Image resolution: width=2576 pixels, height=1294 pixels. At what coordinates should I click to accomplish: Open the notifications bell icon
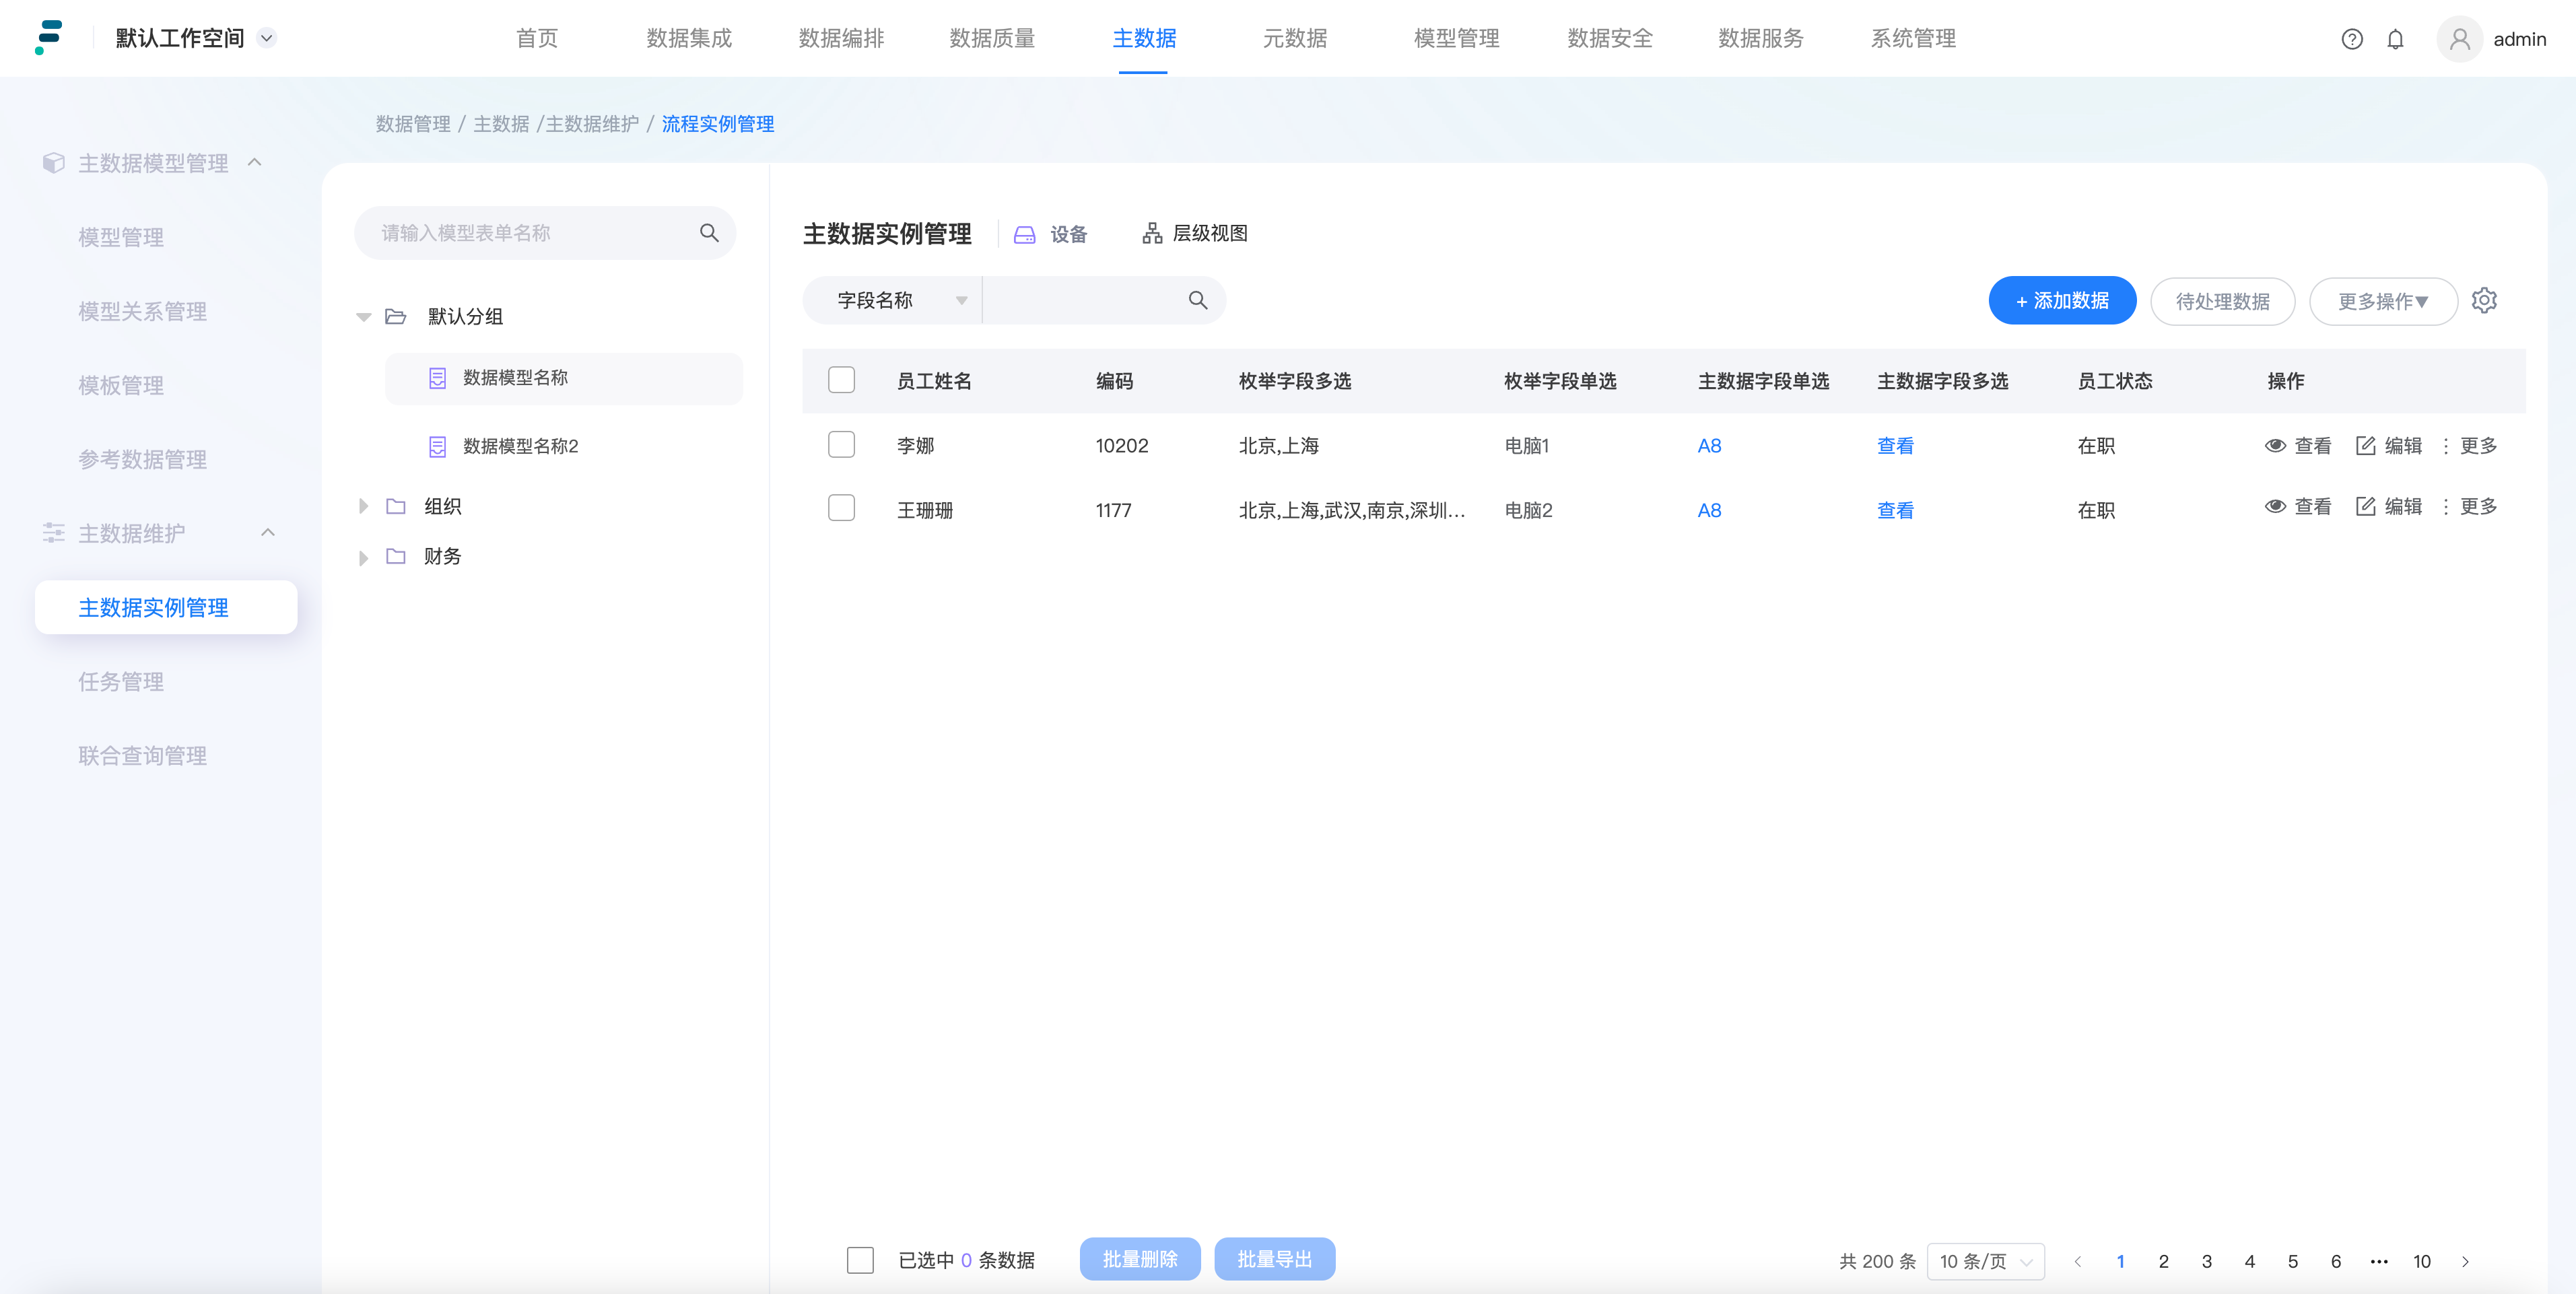tap(2395, 39)
